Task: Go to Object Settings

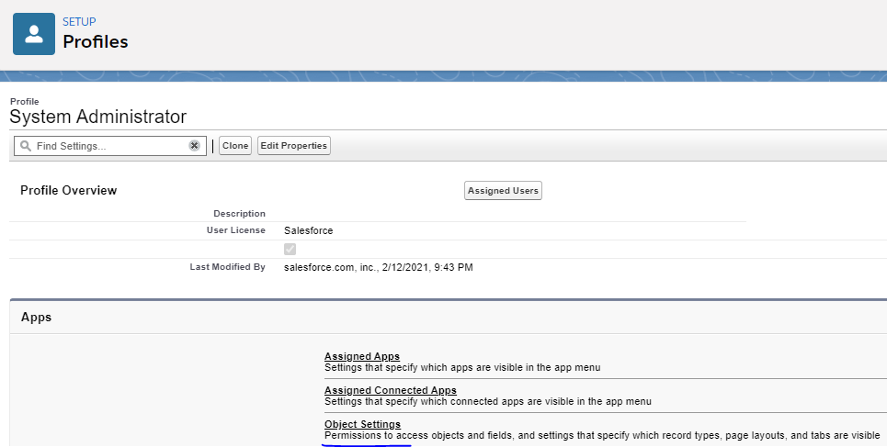Action: [362, 424]
